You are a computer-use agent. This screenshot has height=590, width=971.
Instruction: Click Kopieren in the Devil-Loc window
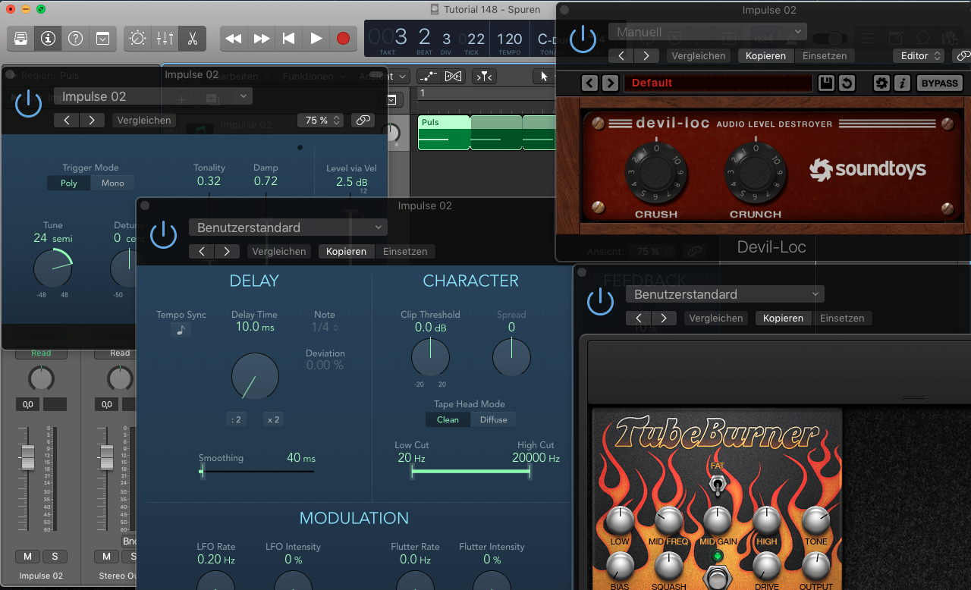pyautogui.click(x=765, y=55)
